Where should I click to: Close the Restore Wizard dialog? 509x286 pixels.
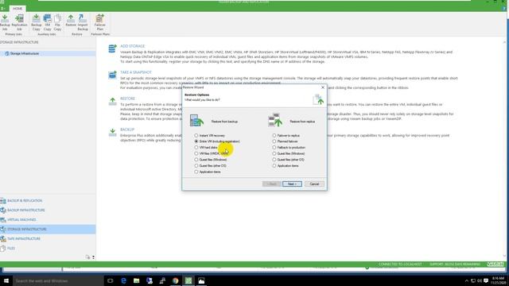pos(323,87)
